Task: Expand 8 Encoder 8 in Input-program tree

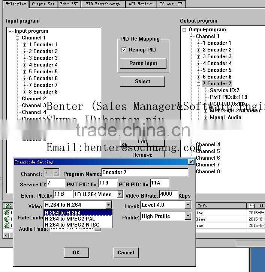Action: (x=25, y=92)
